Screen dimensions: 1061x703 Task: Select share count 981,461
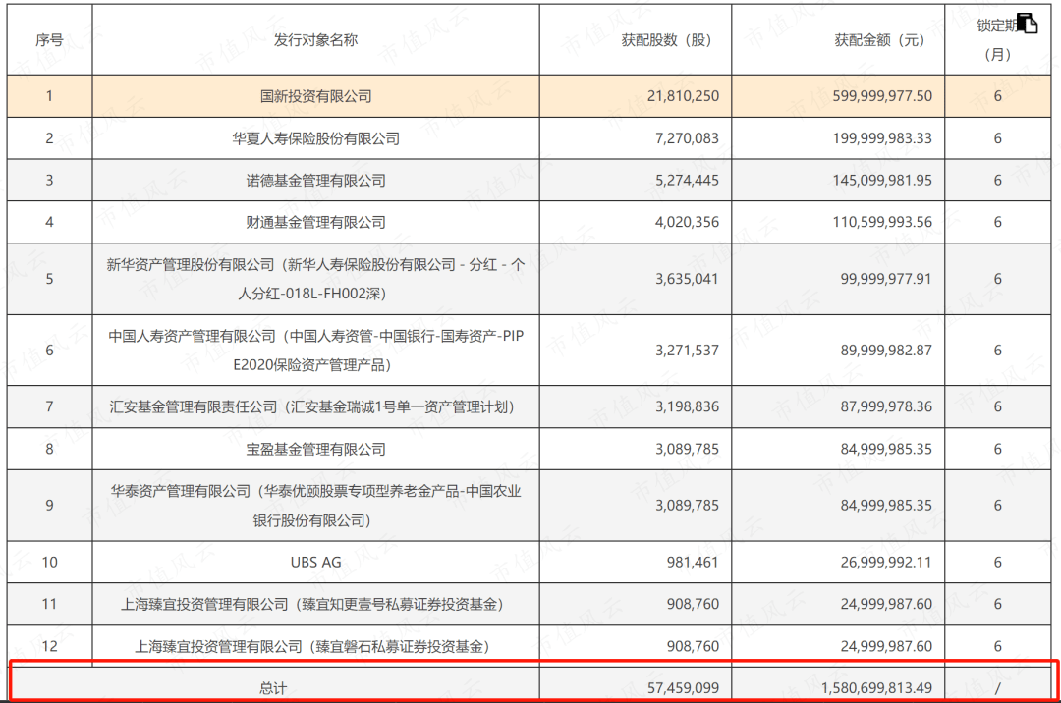pyautogui.click(x=693, y=562)
